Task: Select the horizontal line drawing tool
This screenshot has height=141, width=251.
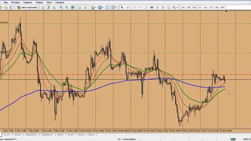Action: (140, 7)
